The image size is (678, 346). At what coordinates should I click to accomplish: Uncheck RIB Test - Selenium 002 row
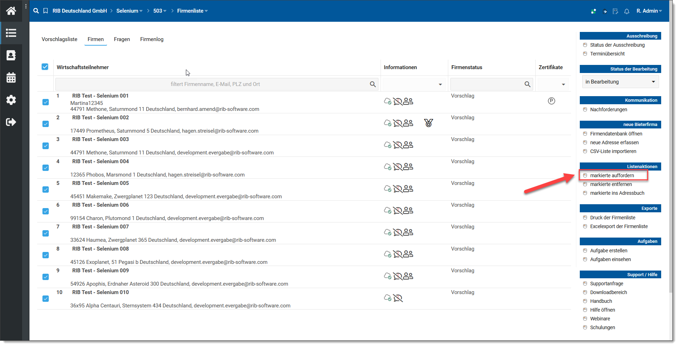click(46, 124)
